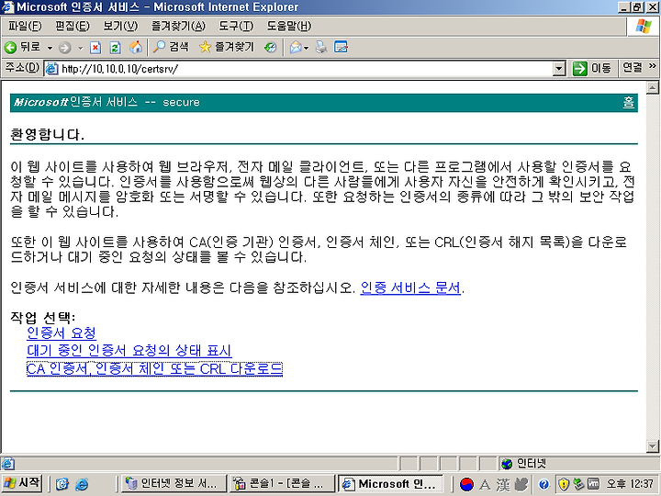Click quick launch show desktop icon

point(62,484)
